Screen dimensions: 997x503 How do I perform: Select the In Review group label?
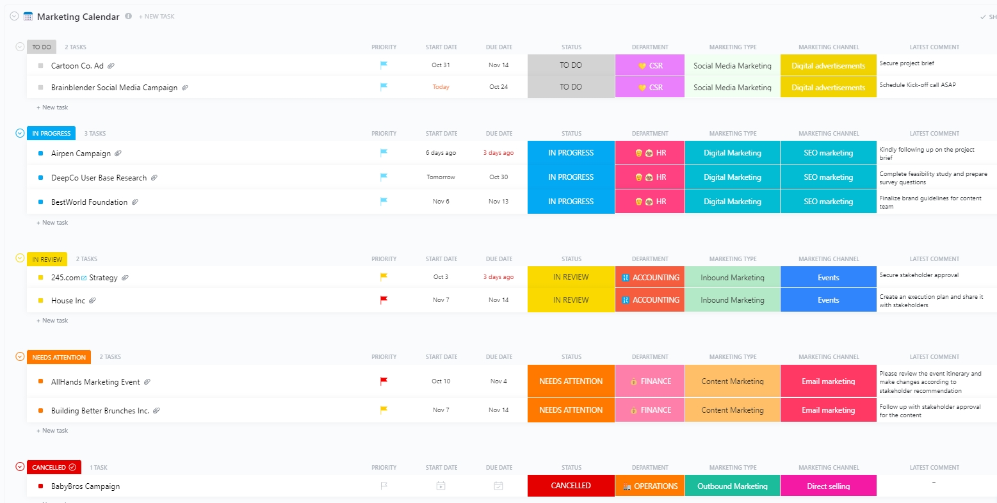click(x=47, y=259)
